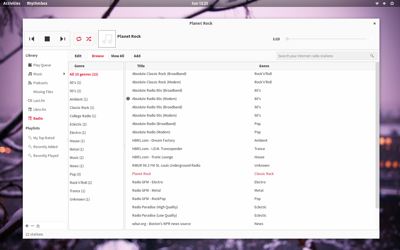Image resolution: width=400 pixels, height=250 pixels.
Task: Select Radio GFM - Metal station
Action: [250, 190]
